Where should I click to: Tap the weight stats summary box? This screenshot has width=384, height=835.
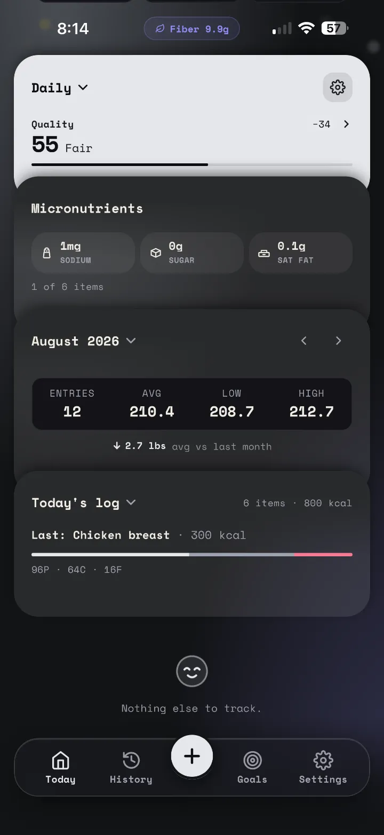tap(192, 404)
